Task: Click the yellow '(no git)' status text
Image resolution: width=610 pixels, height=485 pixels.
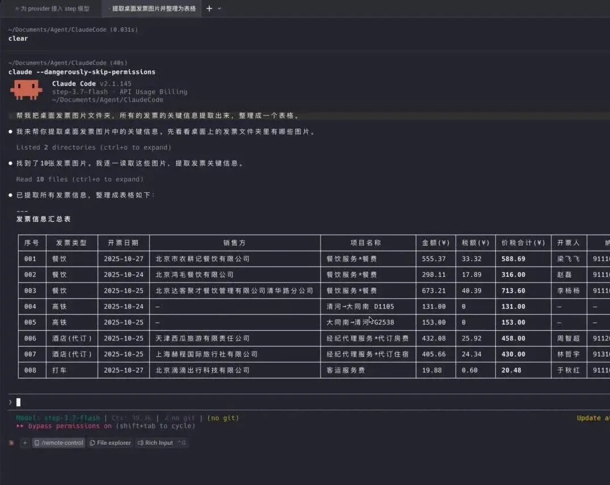Action: [223, 418]
